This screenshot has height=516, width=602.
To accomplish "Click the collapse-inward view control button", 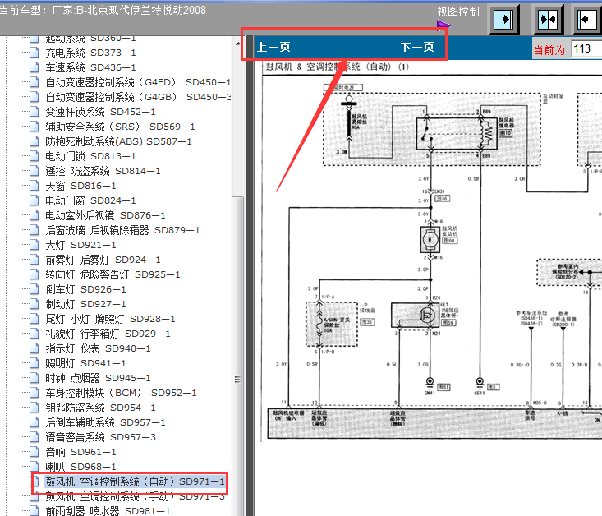I will pyautogui.click(x=548, y=19).
